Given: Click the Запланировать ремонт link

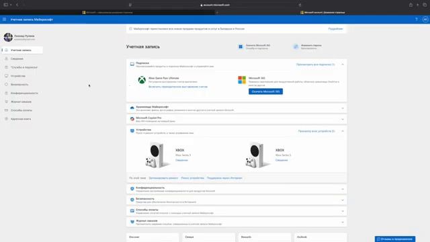Looking at the screenshot, I should (163, 178).
